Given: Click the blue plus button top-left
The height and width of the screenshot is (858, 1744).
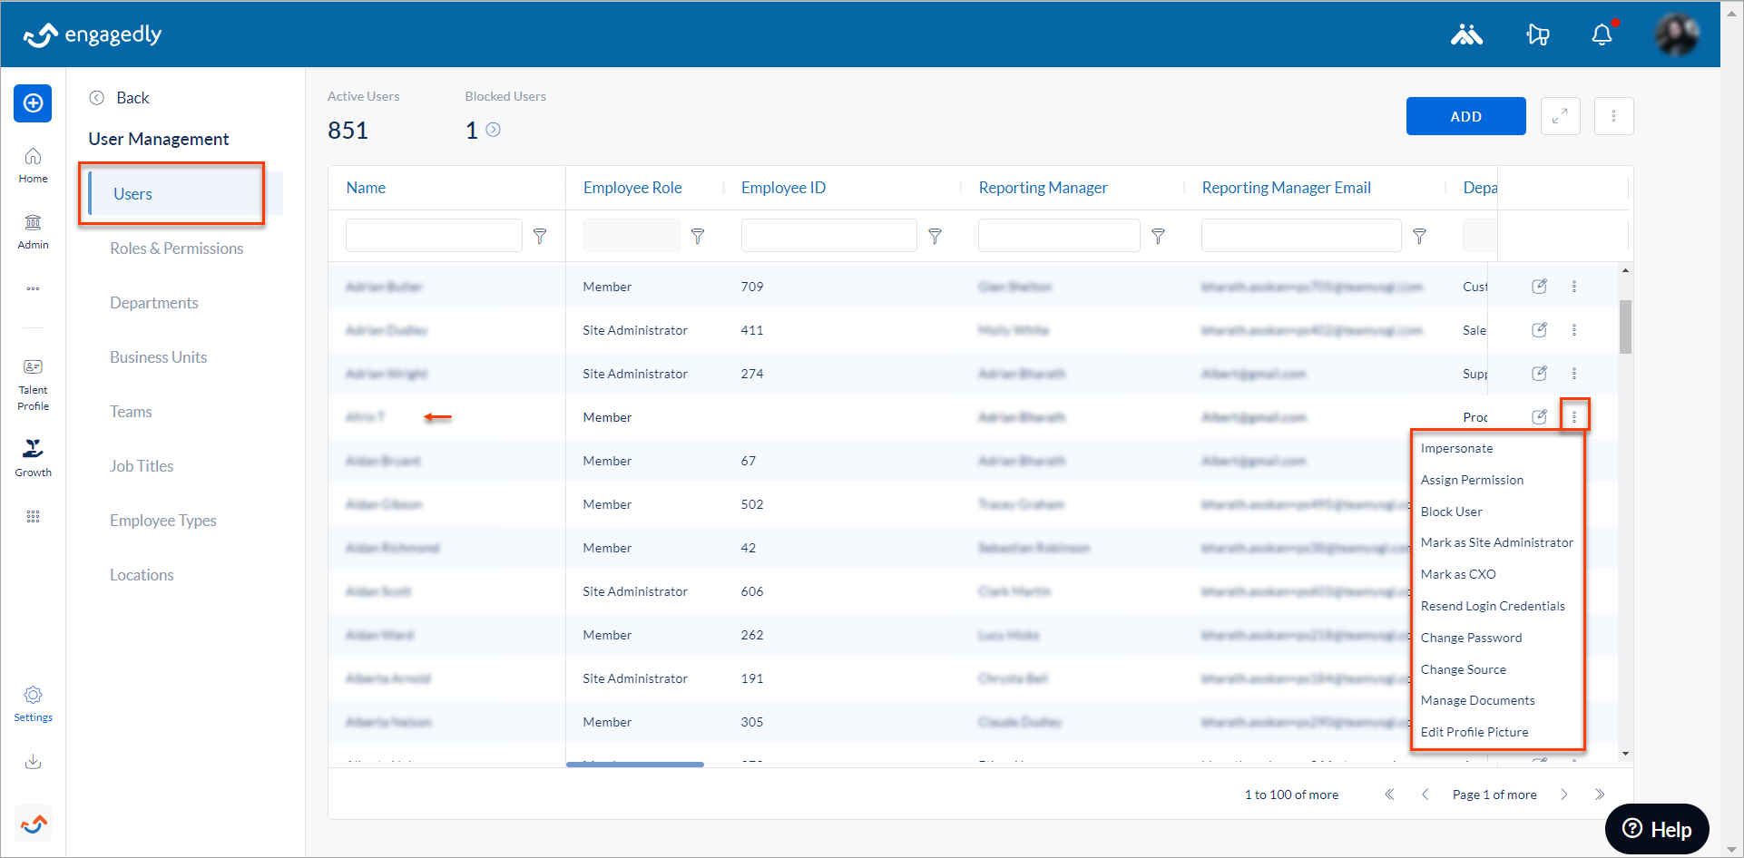Looking at the screenshot, I should (x=33, y=103).
